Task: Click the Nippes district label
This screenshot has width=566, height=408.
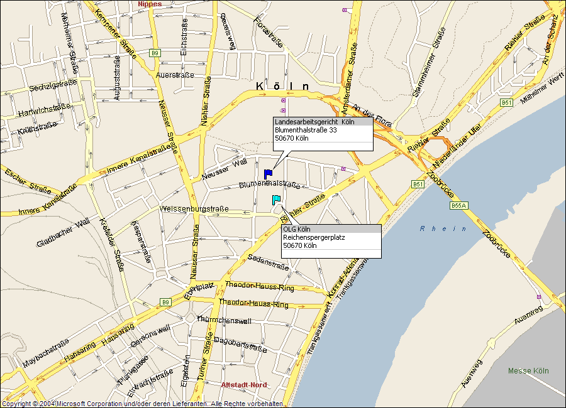Action: 150,4
